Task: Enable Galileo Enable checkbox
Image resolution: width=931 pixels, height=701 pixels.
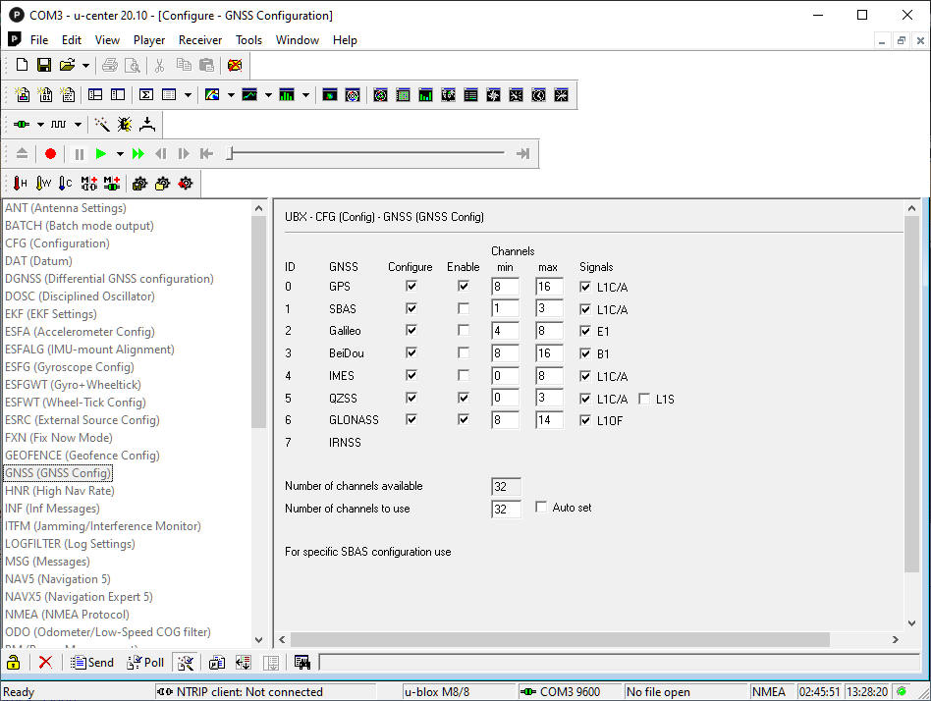Action: click(464, 330)
